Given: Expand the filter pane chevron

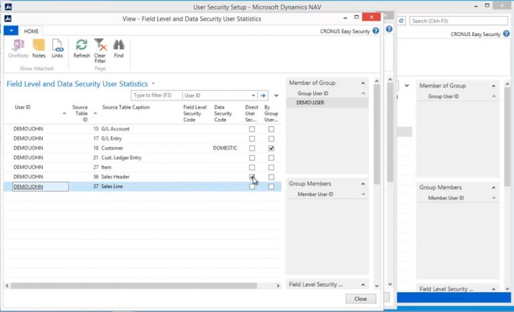Looking at the screenshot, I should click(x=276, y=96).
